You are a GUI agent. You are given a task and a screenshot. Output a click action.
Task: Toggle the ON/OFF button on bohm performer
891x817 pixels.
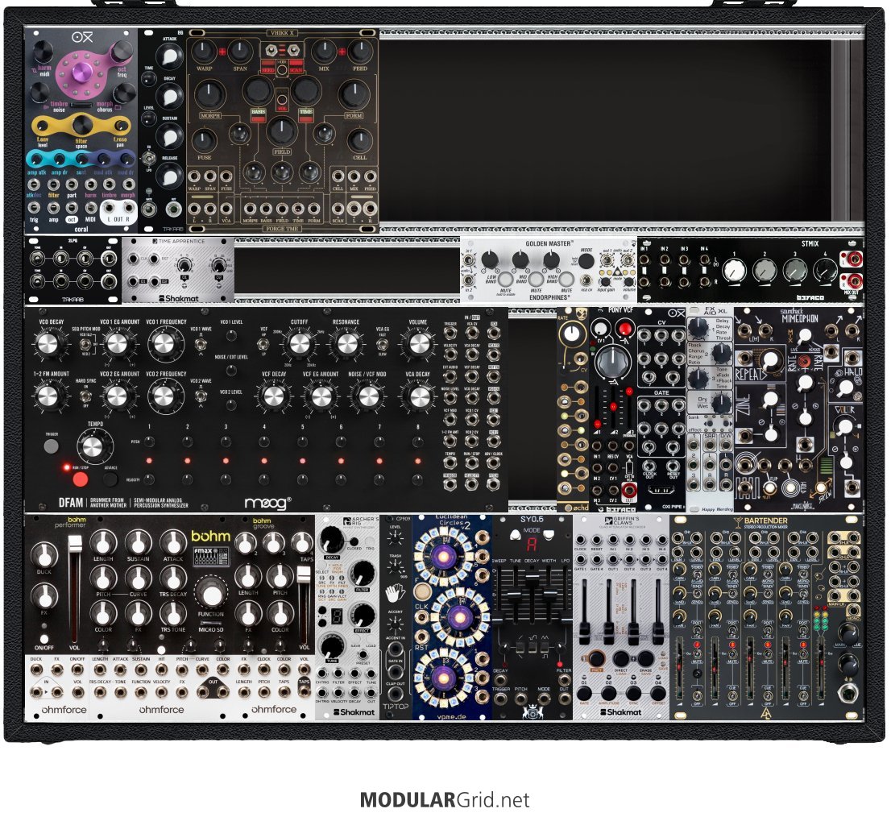tap(44, 639)
